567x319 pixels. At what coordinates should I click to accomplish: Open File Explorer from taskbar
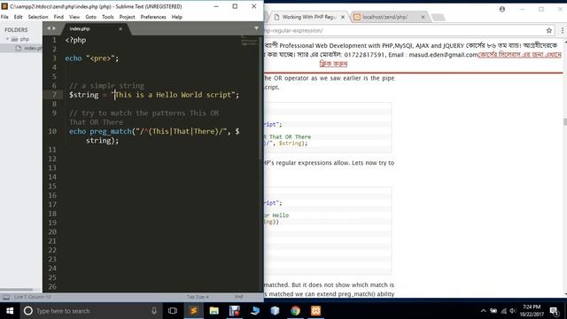(x=214, y=311)
